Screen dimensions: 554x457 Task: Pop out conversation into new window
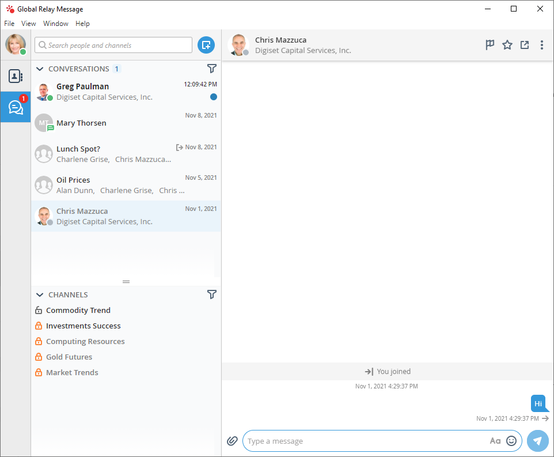pos(525,45)
